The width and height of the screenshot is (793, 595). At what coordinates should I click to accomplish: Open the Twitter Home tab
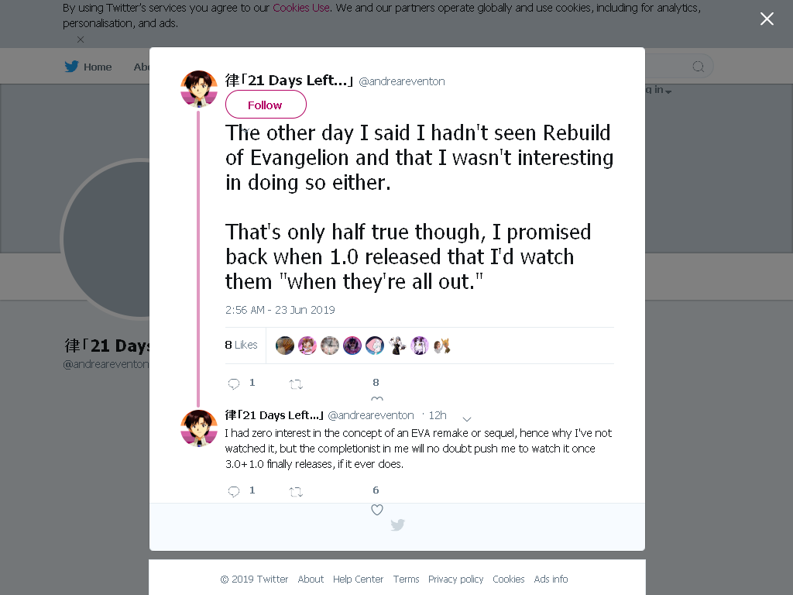pos(88,67)
